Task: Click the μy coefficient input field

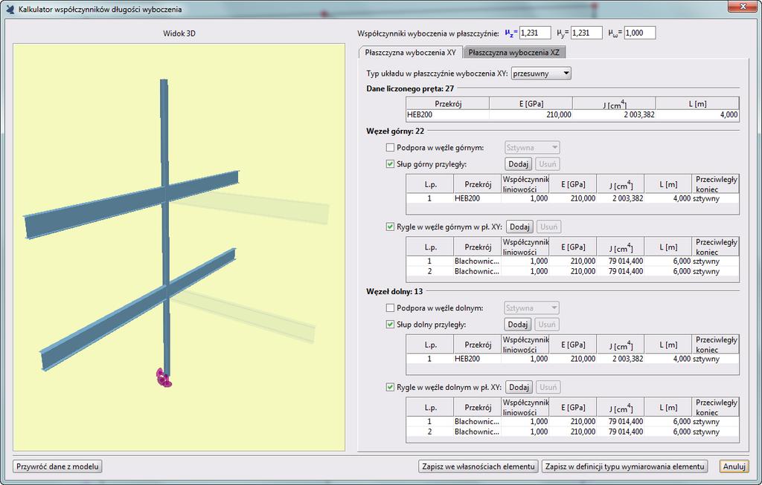Action: click(x=586, y=33)
